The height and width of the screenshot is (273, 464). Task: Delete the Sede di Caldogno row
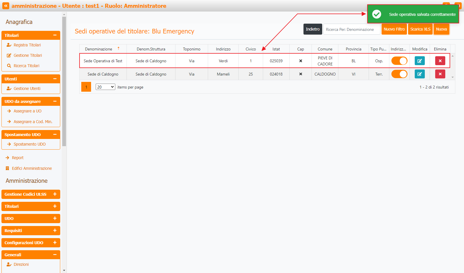pos(440,74)
